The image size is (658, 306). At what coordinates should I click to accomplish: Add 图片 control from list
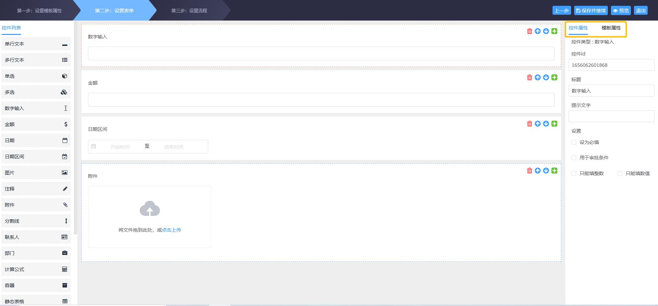[36, 173]
